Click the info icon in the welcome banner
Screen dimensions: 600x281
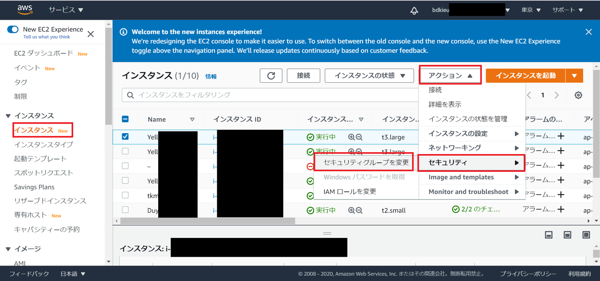coord(124,32)
